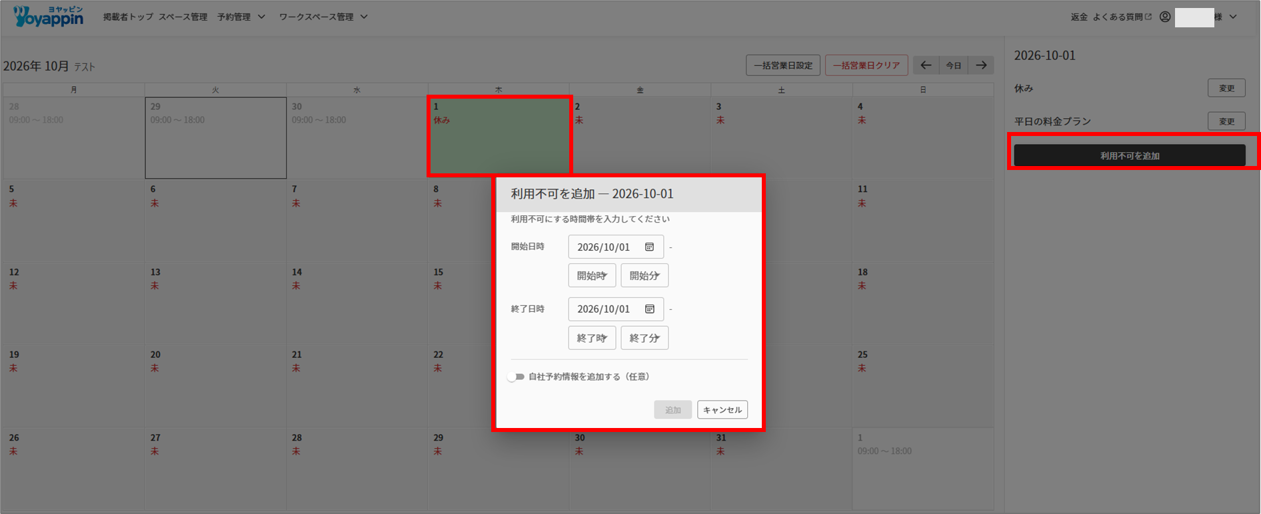Expand the 予約管理 menu
1261x514 pixels.
point(241,17)
